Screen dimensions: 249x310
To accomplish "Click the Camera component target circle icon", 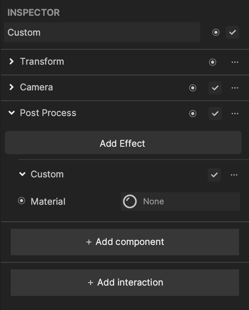I will click(x=193, y=88).
